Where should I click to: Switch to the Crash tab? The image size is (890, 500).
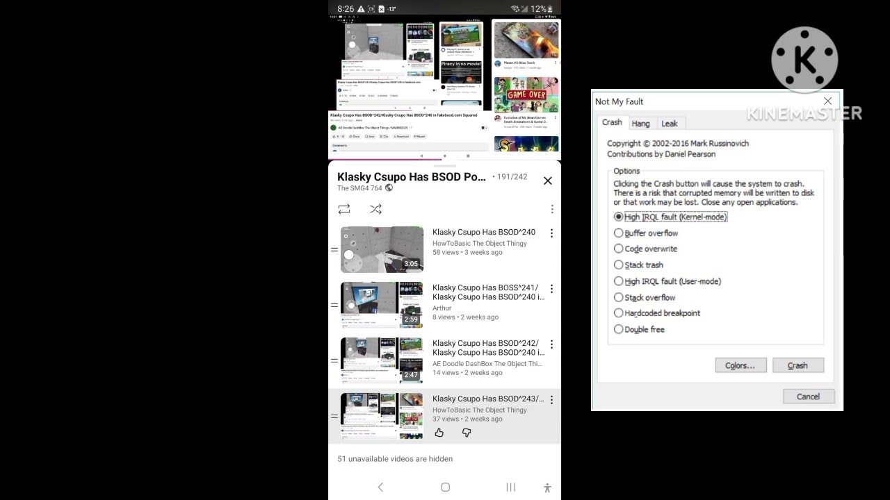tap(612, 122)
